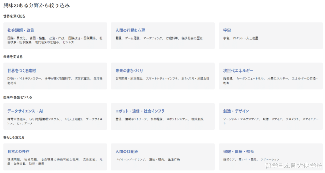This screenshot has height=173, width=325.
Task: Click the 政治・行政 keyword
Action: tap(56, 38)
